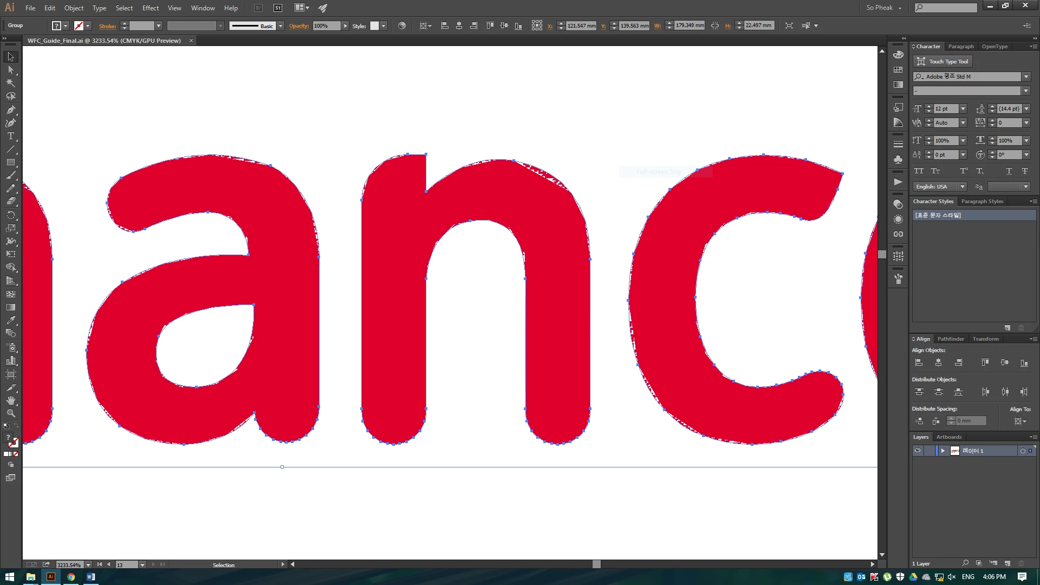This screenshot has height=585, width=1040.
Task: Click the Style swatch in control bar
Action: tap(374, 26)
